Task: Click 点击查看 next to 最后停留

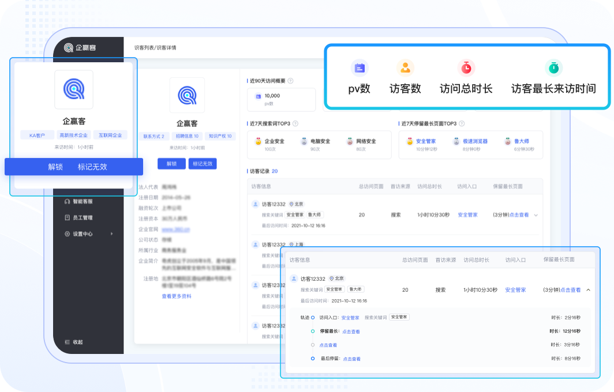Action: point(351,359)
